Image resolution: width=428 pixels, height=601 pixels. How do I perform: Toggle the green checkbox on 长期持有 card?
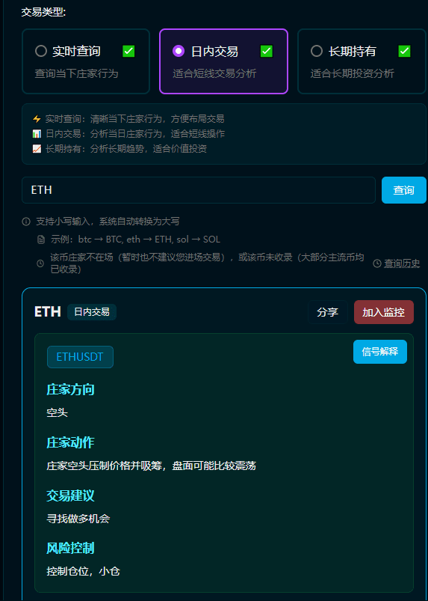(x=404, y=51)
